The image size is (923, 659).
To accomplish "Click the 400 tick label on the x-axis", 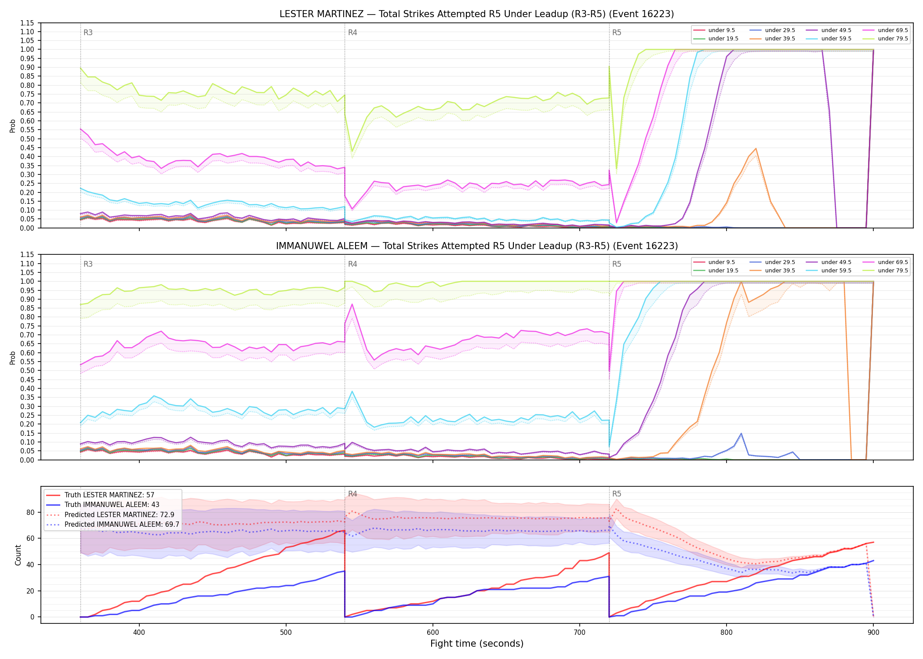I will (x=139, y=633).
